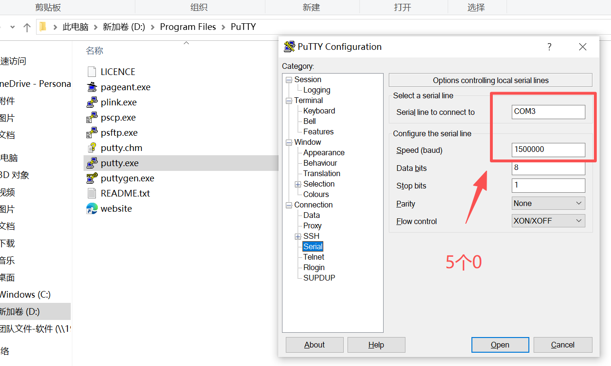This screenshot has width=611, height=366.
Task: Click the Help button
Action: [376, 345]
